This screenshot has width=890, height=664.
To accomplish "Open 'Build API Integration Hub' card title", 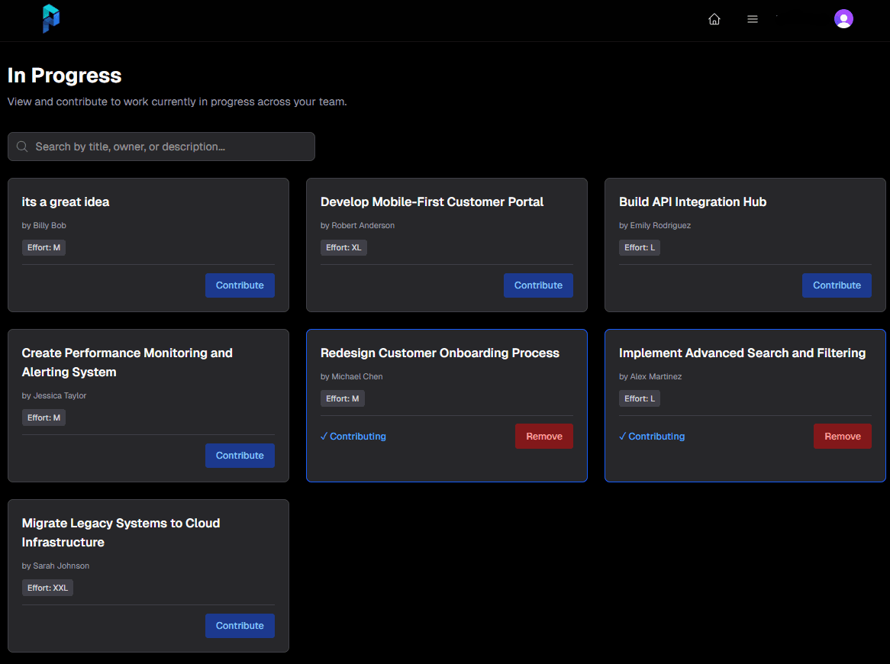I will pos(692,202).
